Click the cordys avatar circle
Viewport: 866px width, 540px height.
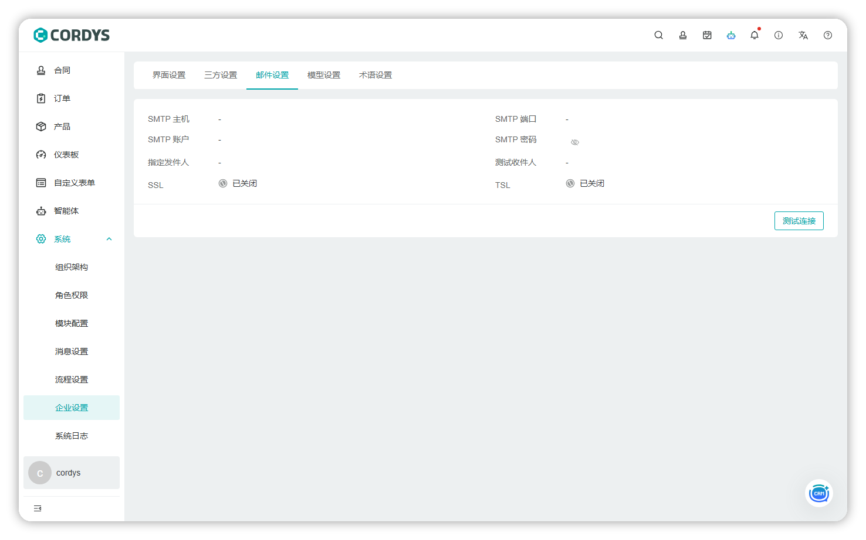pos(40,473)
